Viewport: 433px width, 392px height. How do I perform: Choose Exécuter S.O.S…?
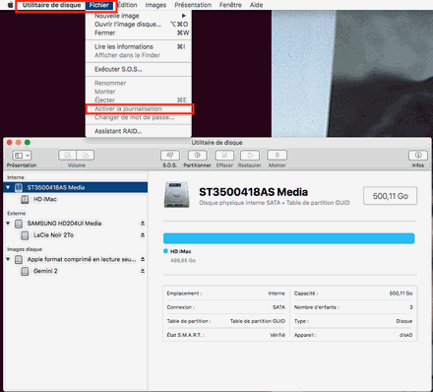139,69
